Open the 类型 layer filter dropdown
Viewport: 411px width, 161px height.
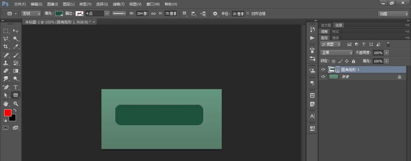(x=331, y=44)
